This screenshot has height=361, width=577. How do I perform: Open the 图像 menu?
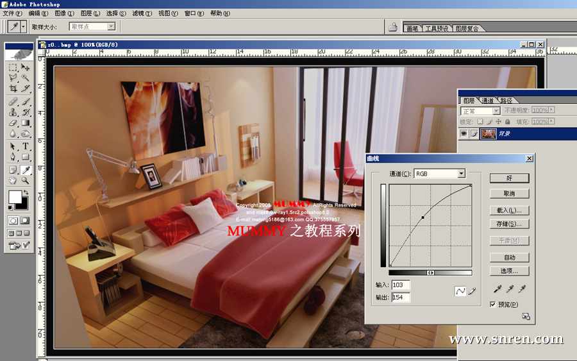[x=64, y=13]
